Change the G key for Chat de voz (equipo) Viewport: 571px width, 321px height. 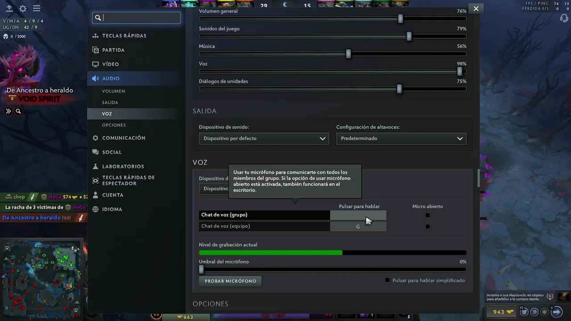point(358,226)
